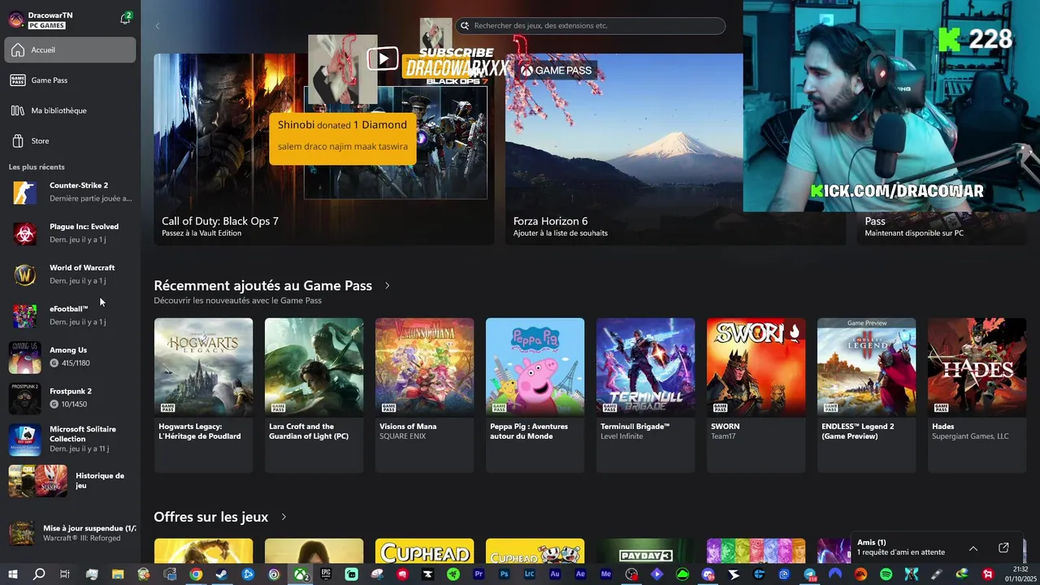Open Battle.net from taskbar
The height and width of the screenshot is (585, 1040).
coord(248,574)
